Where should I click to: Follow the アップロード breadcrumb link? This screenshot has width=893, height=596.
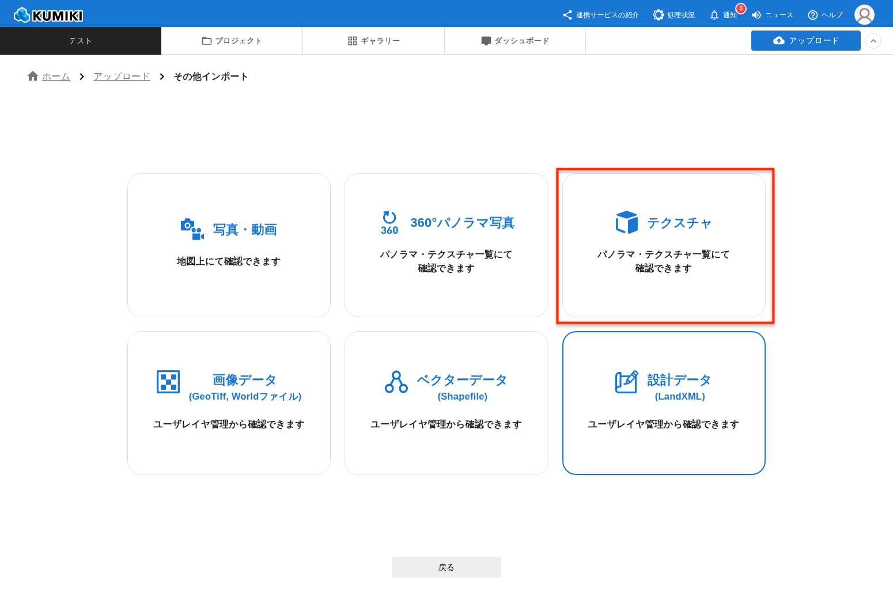pos(122,77)
